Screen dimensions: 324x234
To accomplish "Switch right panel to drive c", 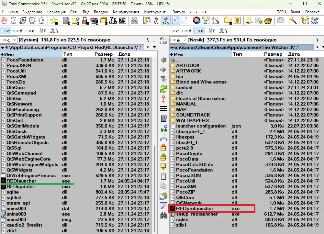I will pyautogui.click(x=174, y=31).
